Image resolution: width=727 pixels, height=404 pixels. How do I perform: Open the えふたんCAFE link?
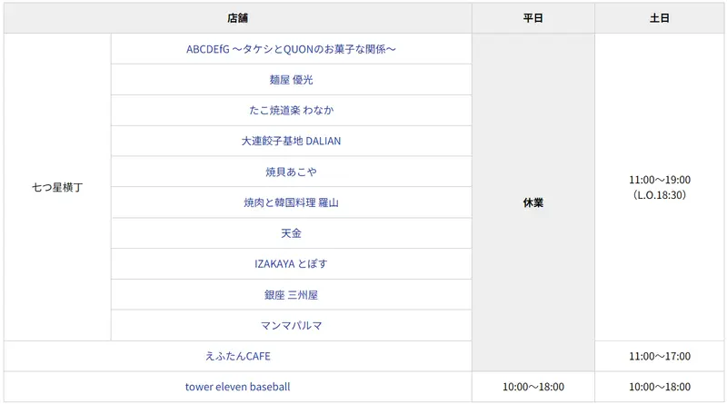coord(238,356)
